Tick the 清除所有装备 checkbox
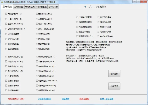This screenshot has height=105, width=148. (x=6, y=86)
